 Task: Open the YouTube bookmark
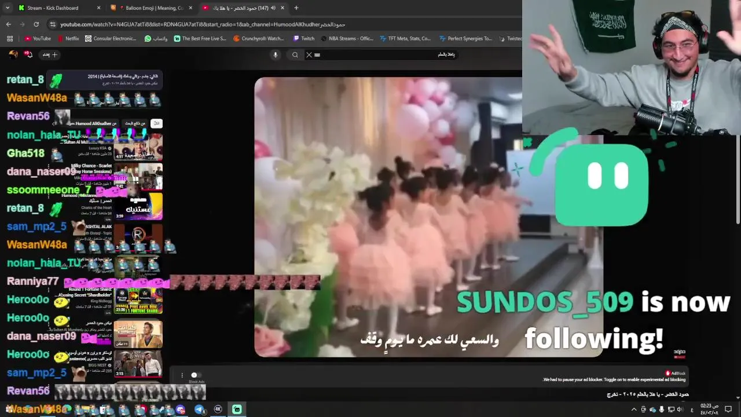38,39
